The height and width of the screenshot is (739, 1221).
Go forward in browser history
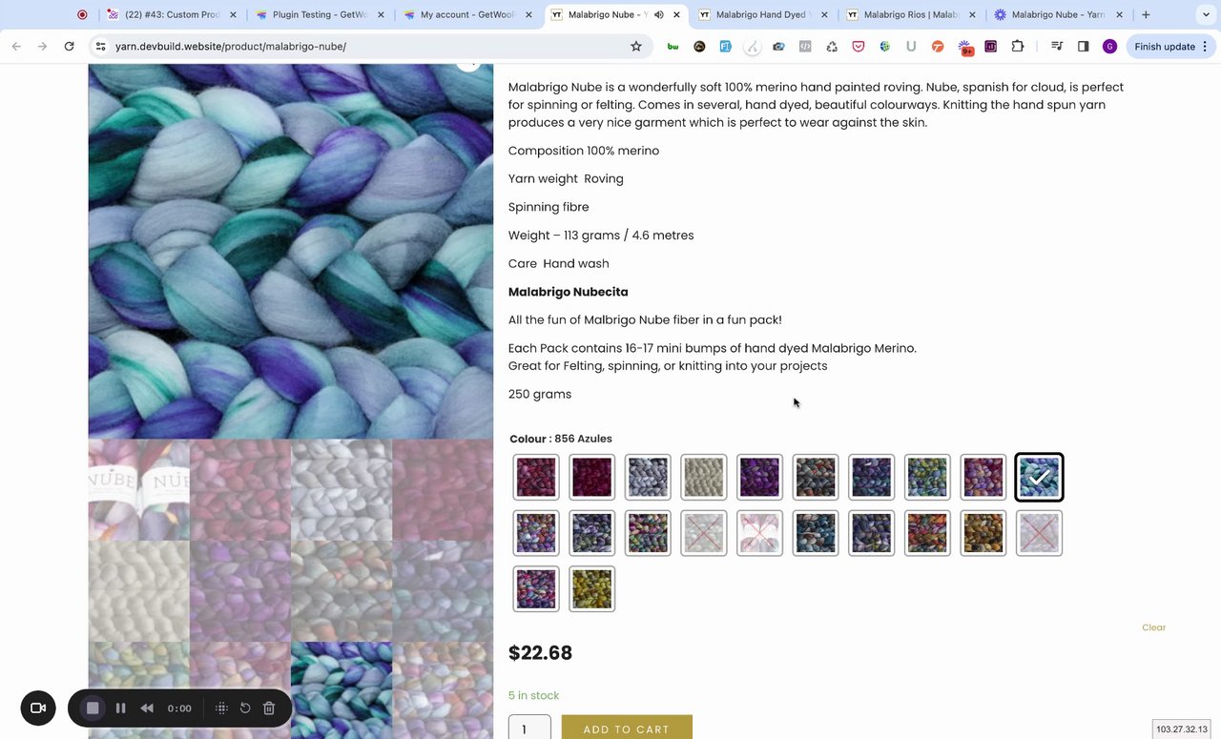pos(42,46)
